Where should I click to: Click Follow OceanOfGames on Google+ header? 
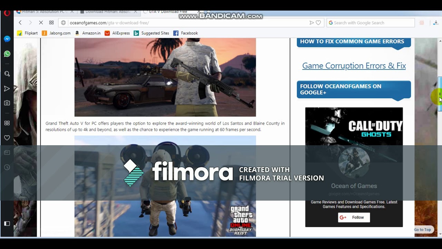354,90
